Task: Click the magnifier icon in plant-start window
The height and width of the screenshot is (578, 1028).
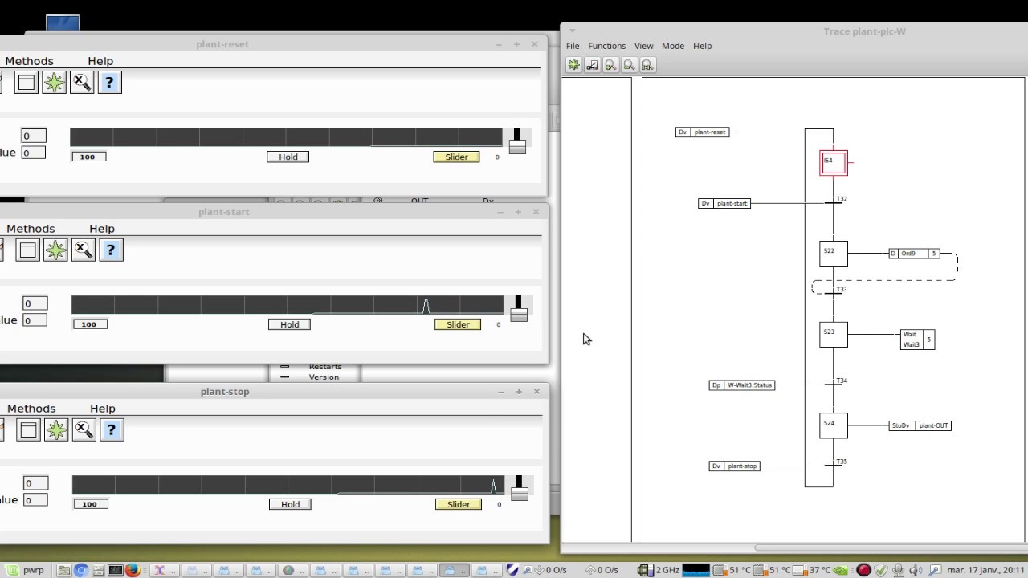Action: pyautogui.click(x=84, y=250)
